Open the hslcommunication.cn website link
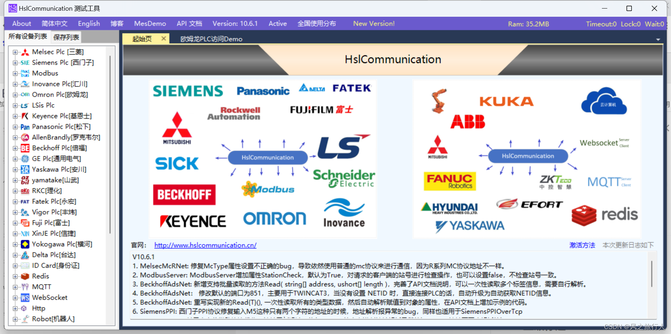 [206, 245]
